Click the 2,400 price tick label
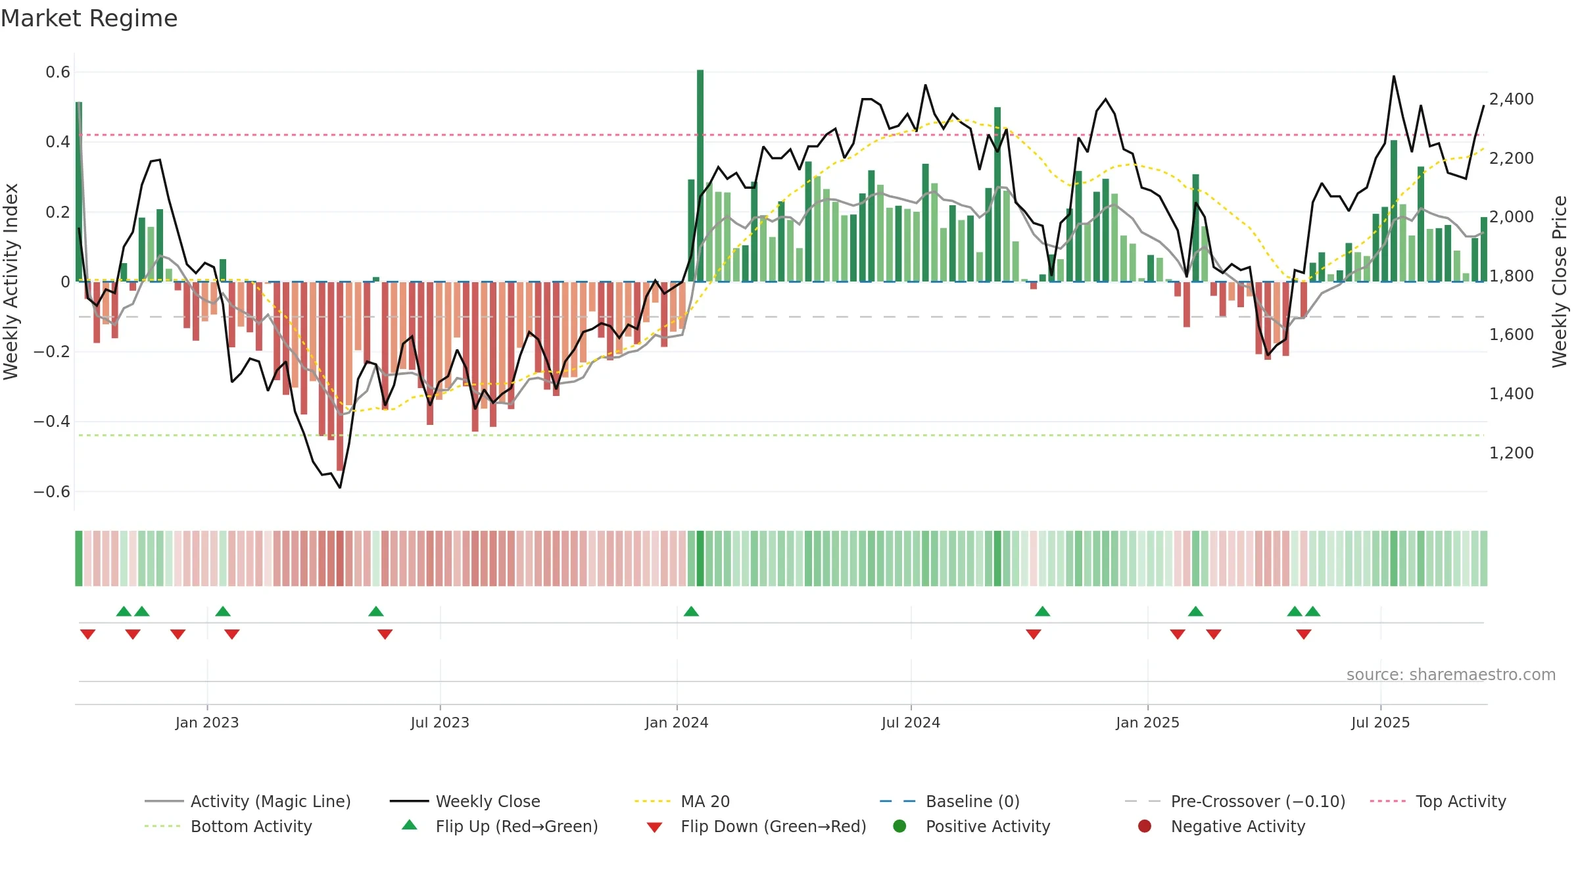The height and width of the screenshot is (888, 1578). (x=1512, y=99)
